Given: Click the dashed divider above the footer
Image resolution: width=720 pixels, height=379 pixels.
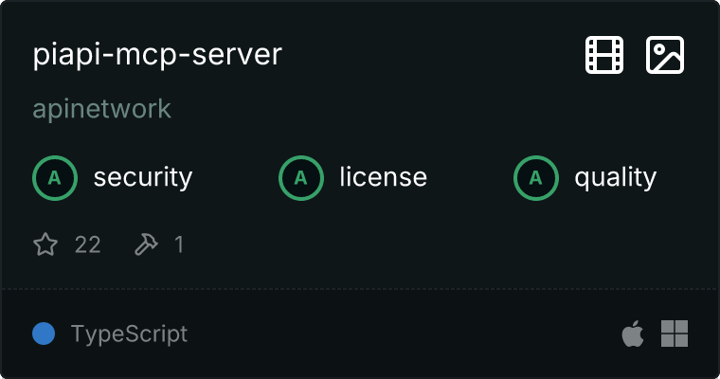Looking at the screenshot, I should (360, 288).
